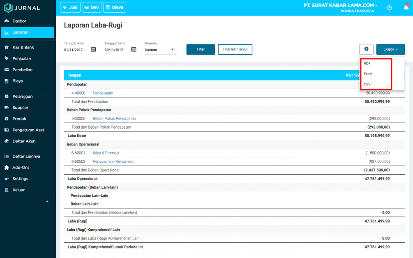
Task: Select PDF export option
Action: pyautogui.click(x=367, y=64)
